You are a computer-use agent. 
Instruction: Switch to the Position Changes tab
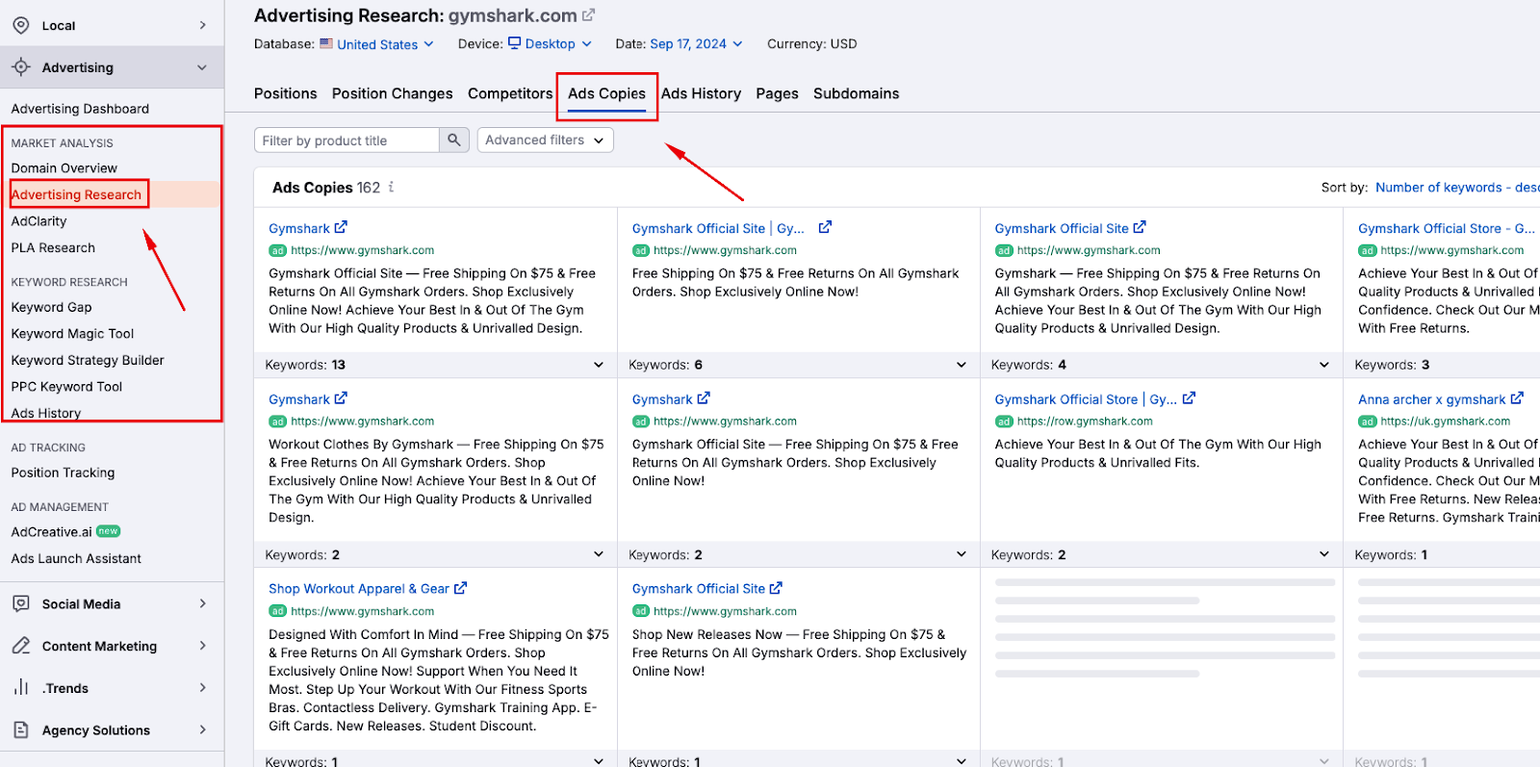pos(393,93)
